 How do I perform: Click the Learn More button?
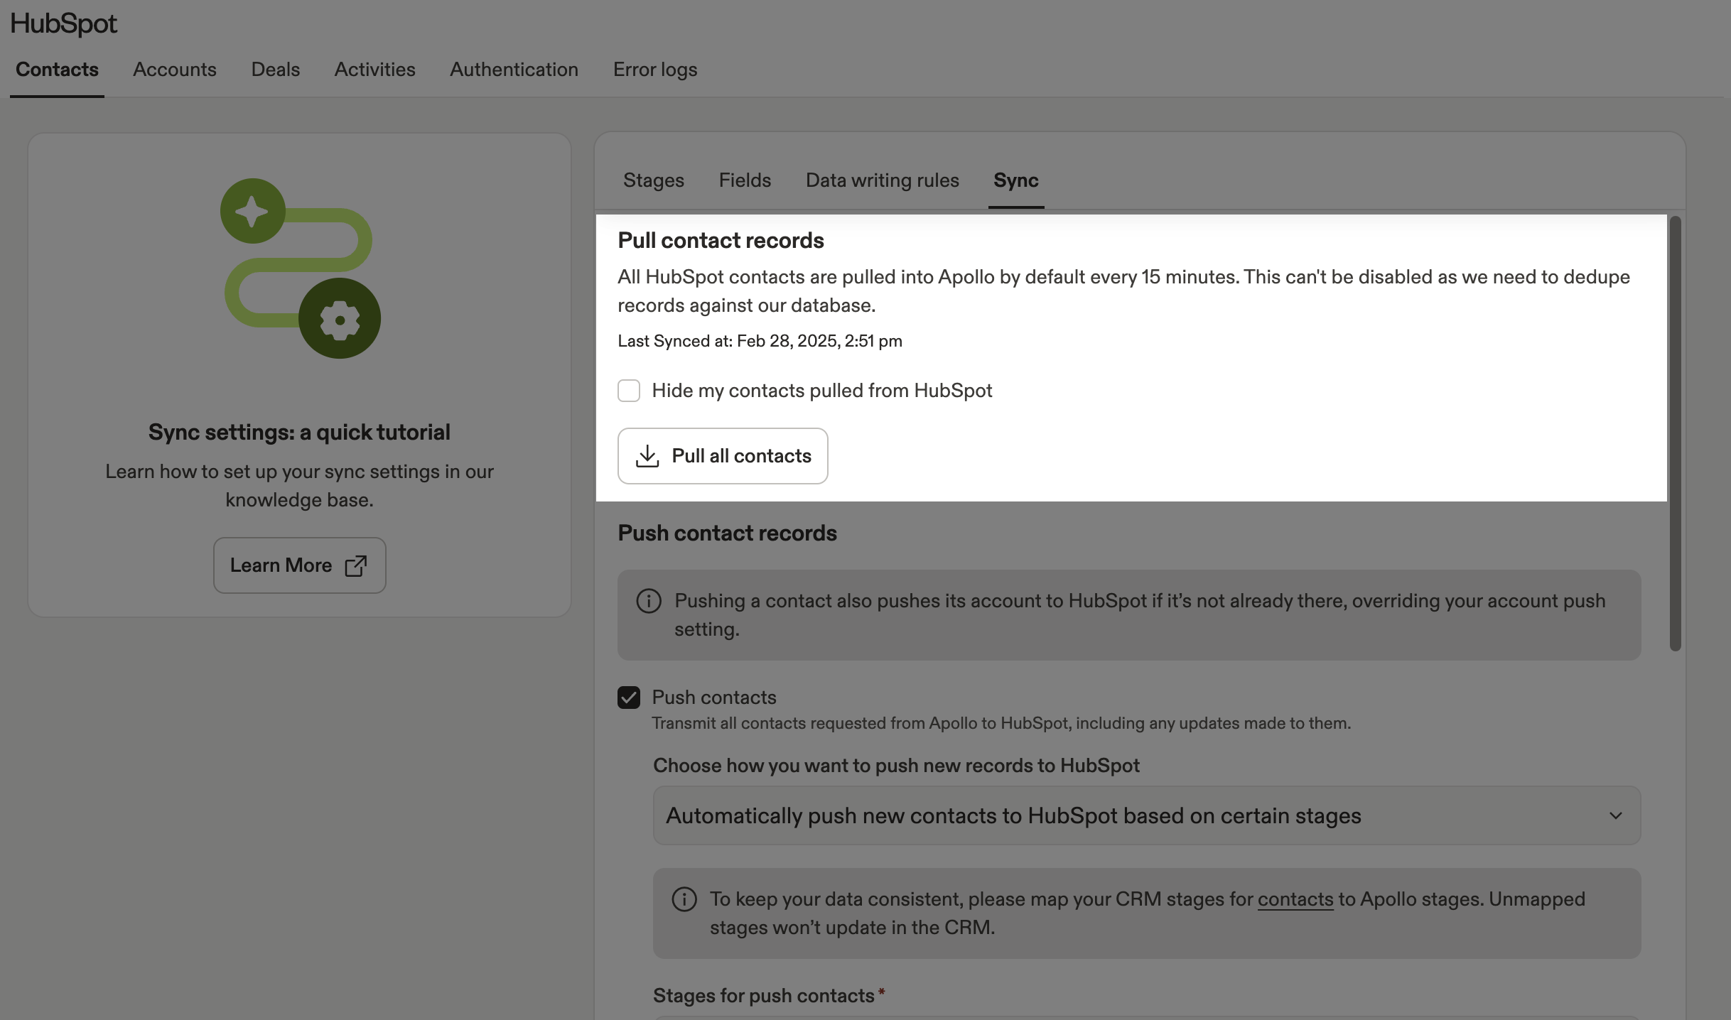click(299, 565)
